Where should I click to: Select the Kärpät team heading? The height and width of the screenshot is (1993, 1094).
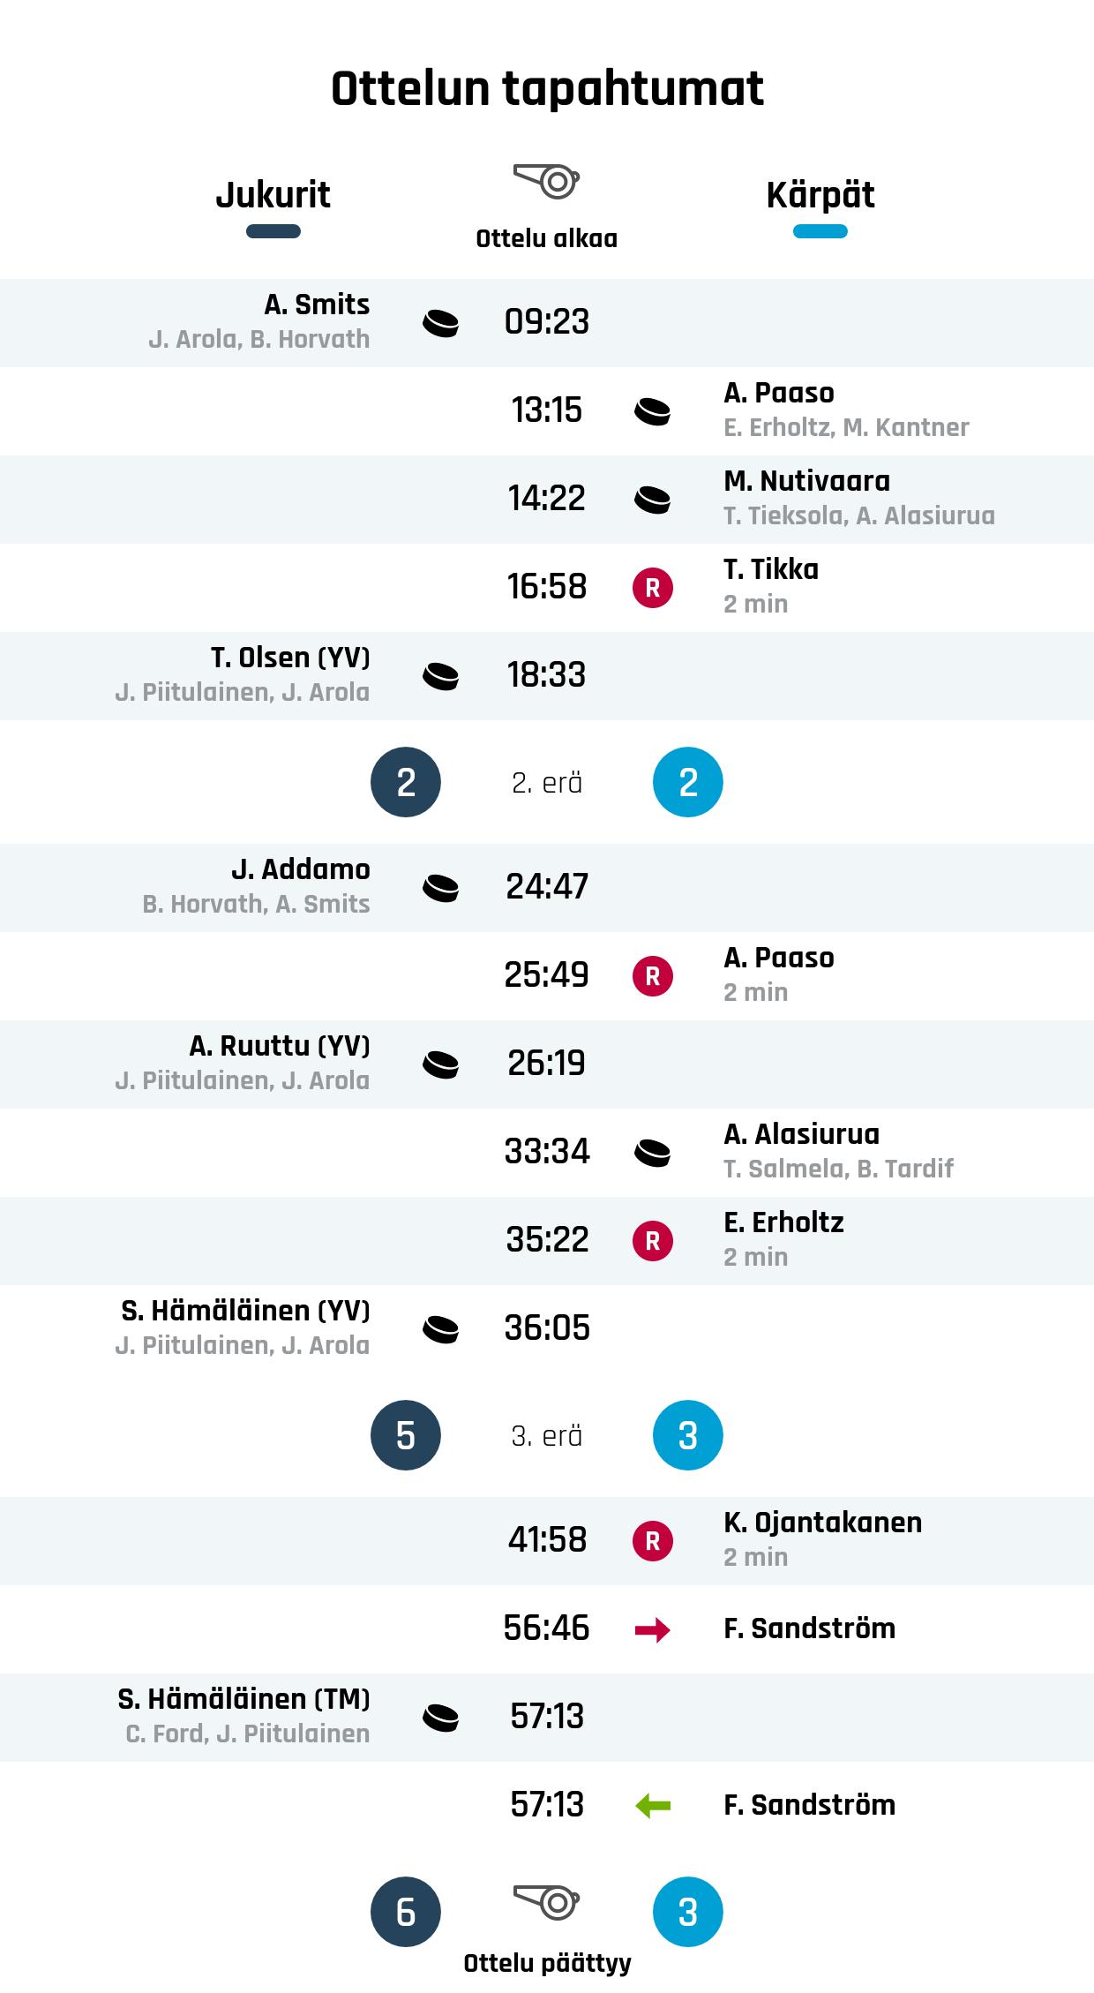point(820,194)
